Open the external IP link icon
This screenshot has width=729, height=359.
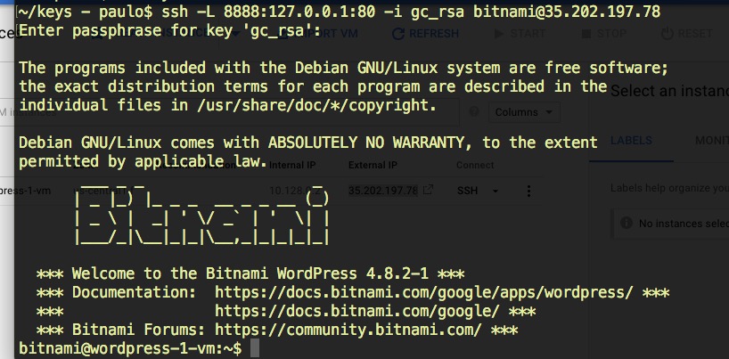point(428,190)
